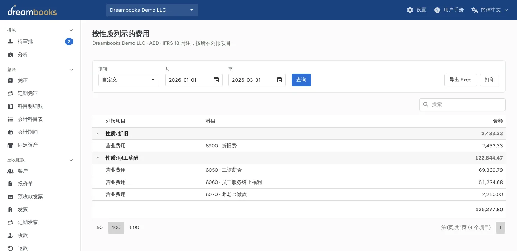
Task: Click the 预收款发票 card icon
Action: coord(10,196)
